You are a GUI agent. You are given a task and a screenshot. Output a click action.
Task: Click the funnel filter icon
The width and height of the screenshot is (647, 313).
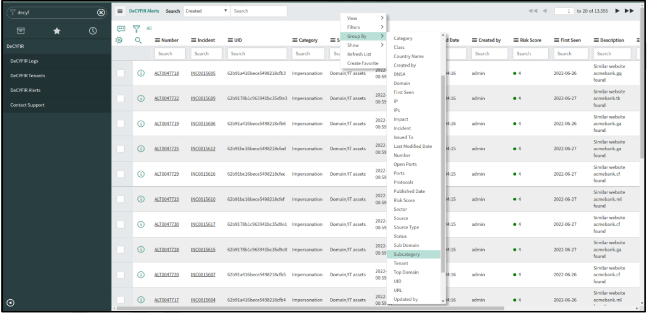[136, 28]
